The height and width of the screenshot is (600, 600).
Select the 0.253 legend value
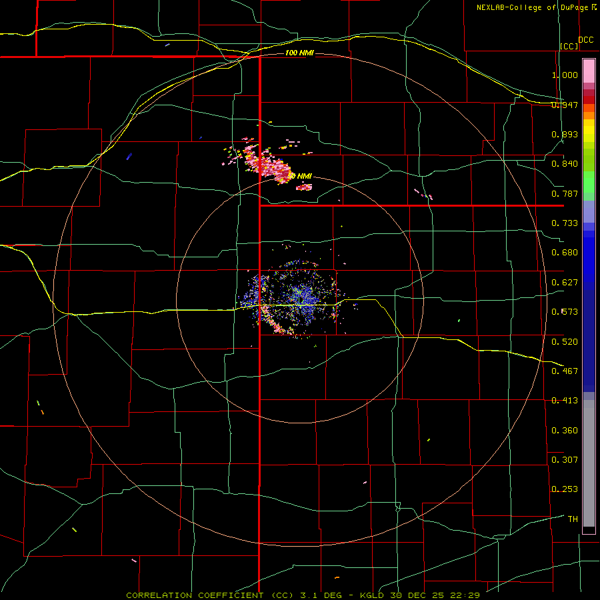(565, 489)
